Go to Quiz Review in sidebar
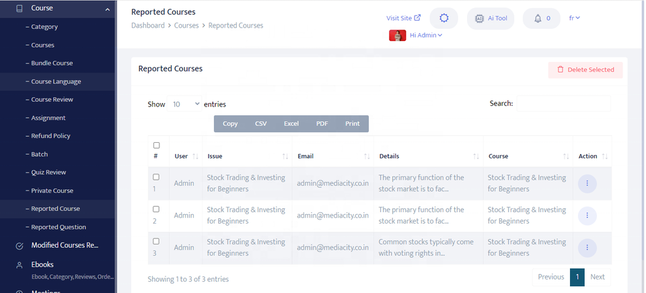This screenshot has height=293, width=646. click(48, 172)
